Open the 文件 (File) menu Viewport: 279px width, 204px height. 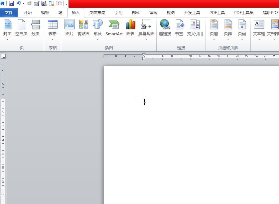[x=9, y=12]
